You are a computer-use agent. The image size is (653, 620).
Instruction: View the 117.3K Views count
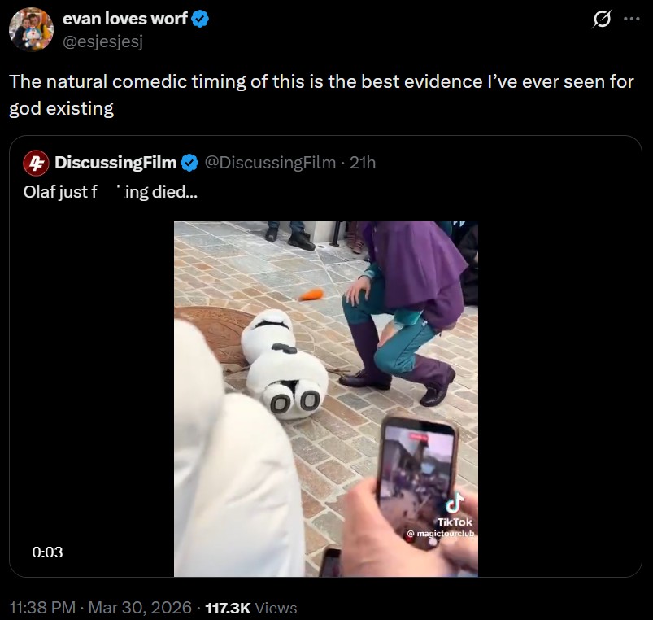point(251,608)
